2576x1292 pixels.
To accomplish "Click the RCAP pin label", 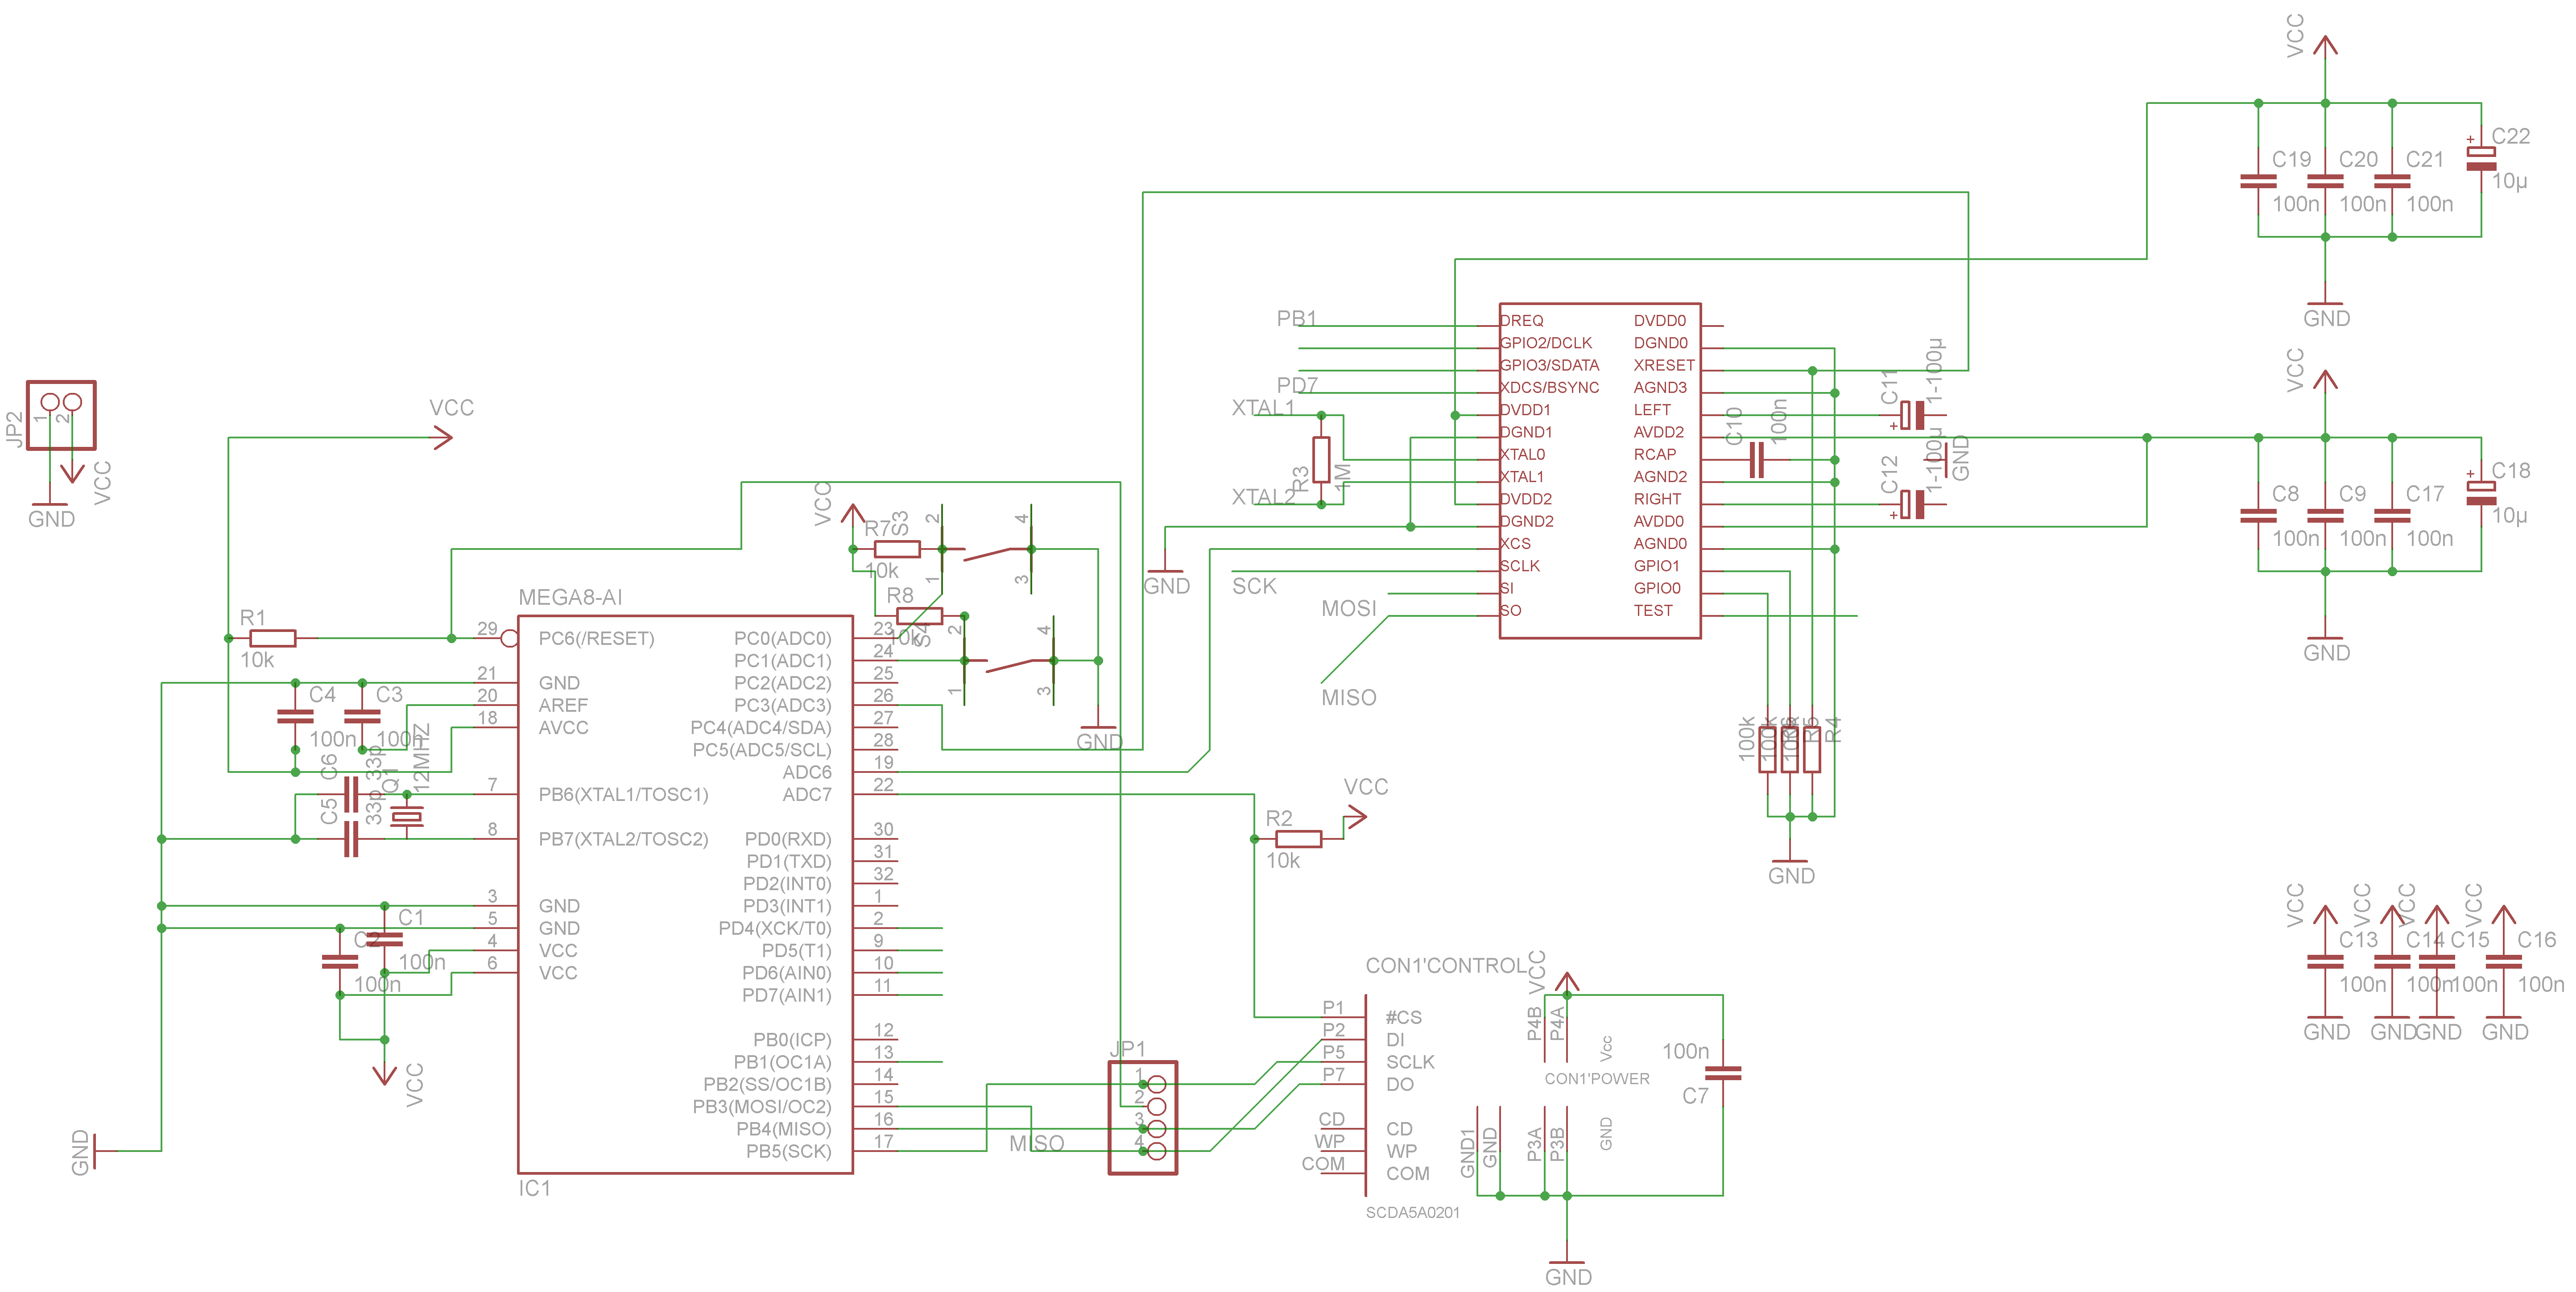I will point(1655,454).
